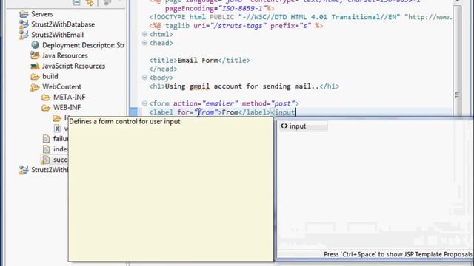Click the title line text Email Form
This screenshot has height=266, width=474.
(198, 61)
